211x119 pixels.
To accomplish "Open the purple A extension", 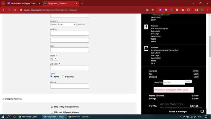I will pyautogui.click(x=160, y=10).
